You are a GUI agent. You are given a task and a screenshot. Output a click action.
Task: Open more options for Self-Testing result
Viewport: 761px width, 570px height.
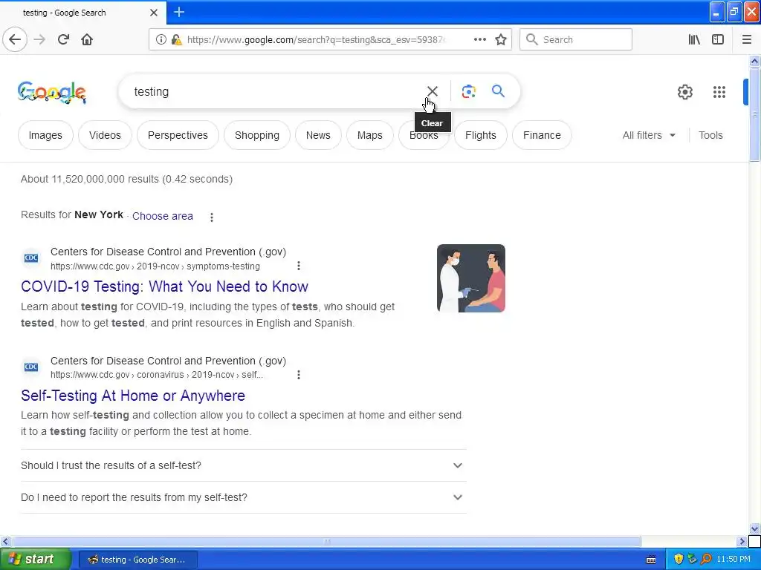tap(299, 375)
